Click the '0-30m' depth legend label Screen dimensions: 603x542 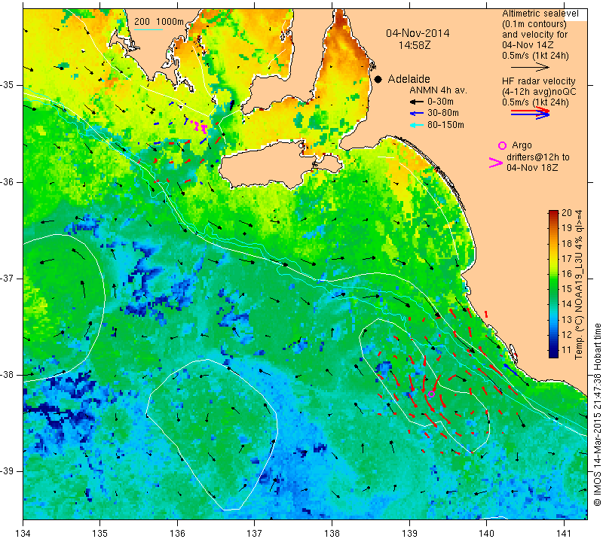click(x=440, y=102)
